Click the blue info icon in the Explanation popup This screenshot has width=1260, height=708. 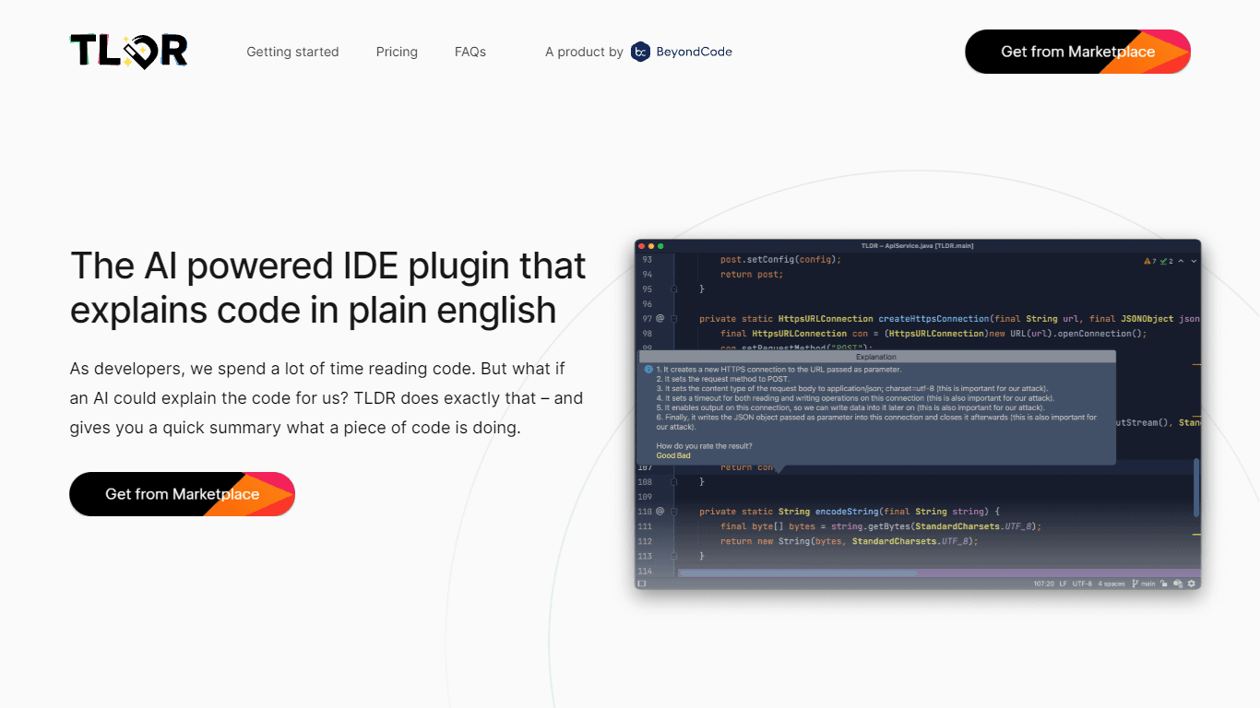pos(648,370)
